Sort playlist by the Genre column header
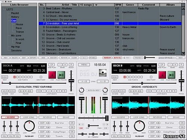Image resolution: width=187 pixels, height=140 pixels. point(130,5)
